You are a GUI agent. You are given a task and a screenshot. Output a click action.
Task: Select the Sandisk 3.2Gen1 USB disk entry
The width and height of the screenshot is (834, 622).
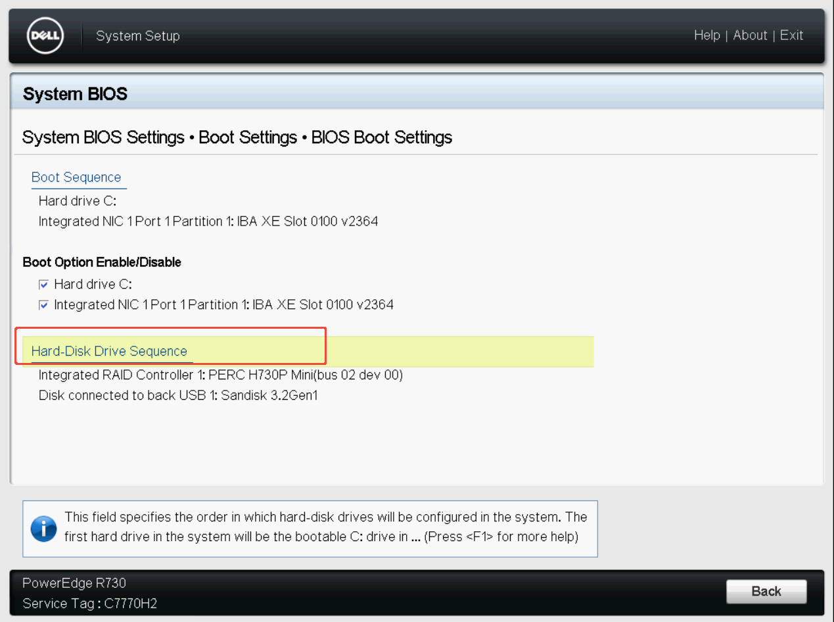(x=178, y=396)
